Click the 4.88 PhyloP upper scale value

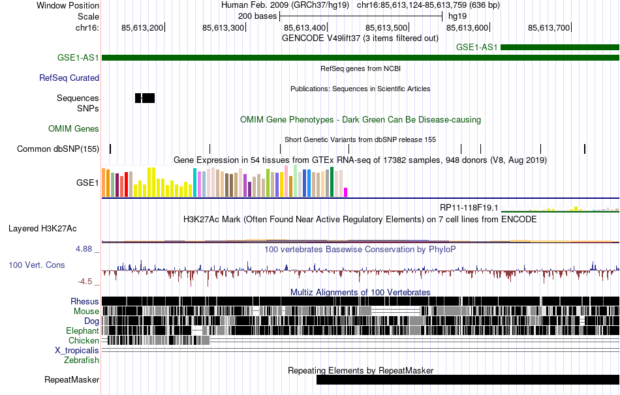pyautogui.click(x=84, y=249)
